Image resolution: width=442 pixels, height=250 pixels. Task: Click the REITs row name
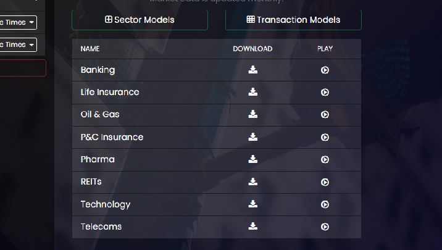[x=91, y=181]
